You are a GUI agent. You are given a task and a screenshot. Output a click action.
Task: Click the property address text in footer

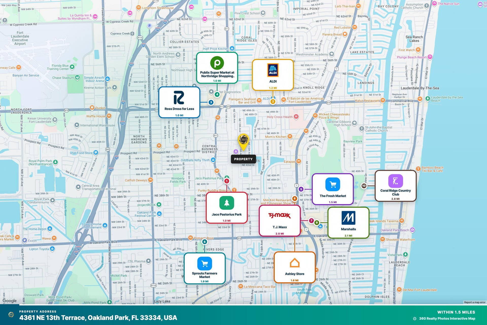point(98,318)
